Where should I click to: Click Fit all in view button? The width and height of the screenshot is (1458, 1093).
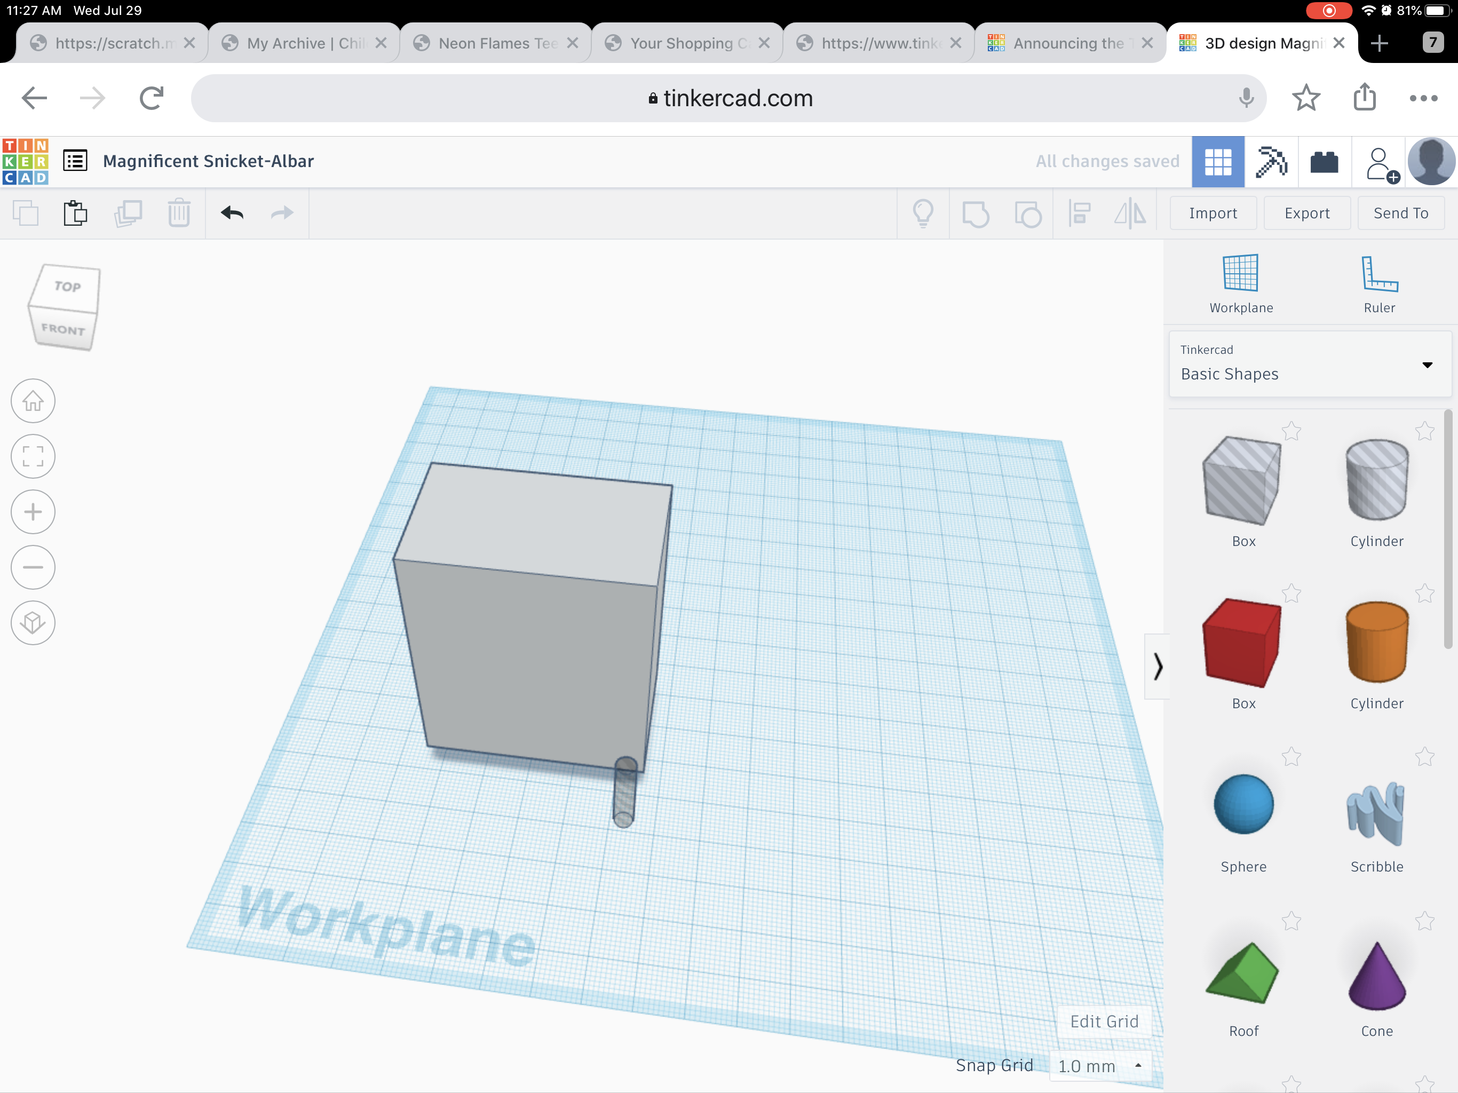[33, 456]
